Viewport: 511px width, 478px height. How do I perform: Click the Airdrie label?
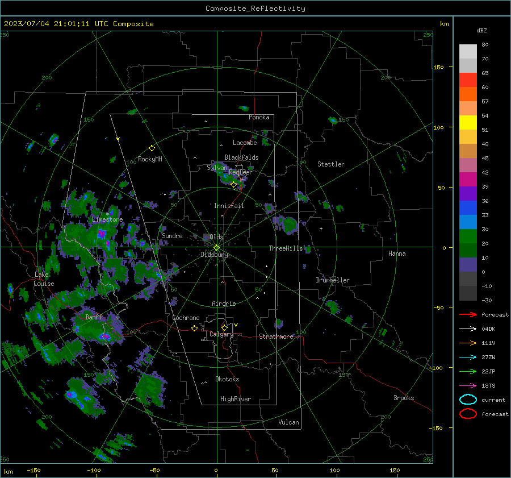[x=224, y=304]
